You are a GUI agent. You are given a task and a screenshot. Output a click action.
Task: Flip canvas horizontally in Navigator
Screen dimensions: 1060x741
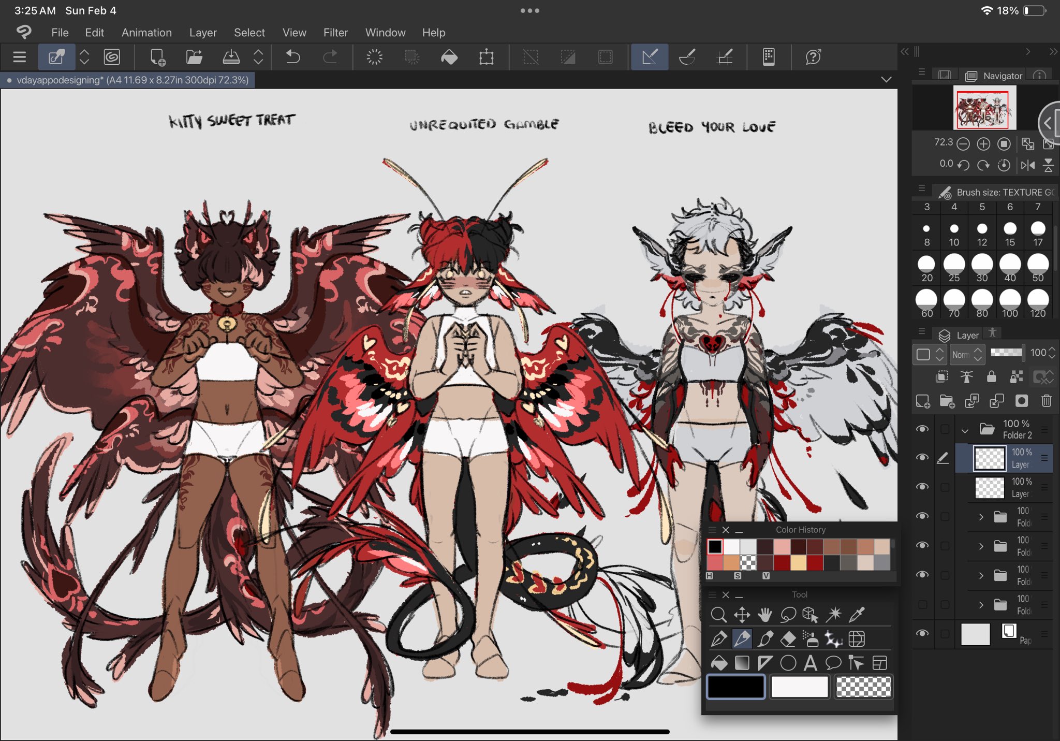coord(1028,165)
